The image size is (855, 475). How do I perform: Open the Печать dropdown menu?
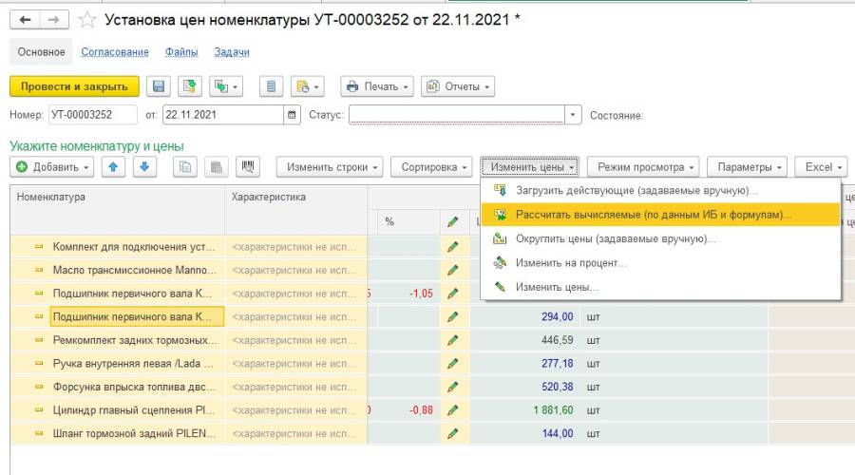[376, 86]
